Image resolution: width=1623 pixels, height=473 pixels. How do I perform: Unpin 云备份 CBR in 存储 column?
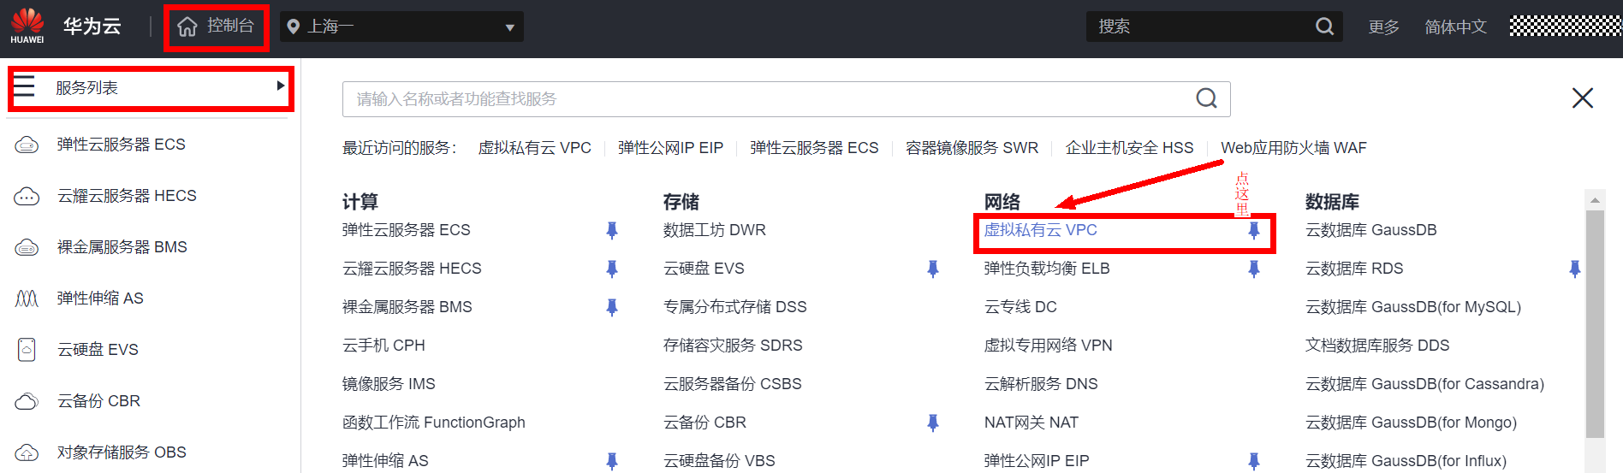pyautogui.click(x=933, y=423)
